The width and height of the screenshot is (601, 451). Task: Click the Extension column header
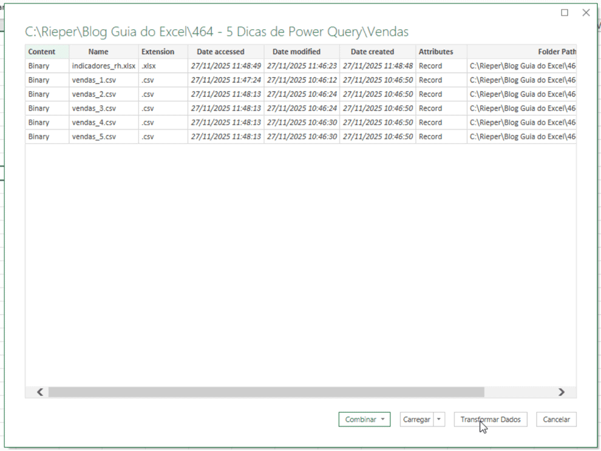(158, 52)
